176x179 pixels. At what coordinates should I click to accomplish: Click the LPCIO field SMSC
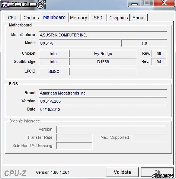[54, 71]
